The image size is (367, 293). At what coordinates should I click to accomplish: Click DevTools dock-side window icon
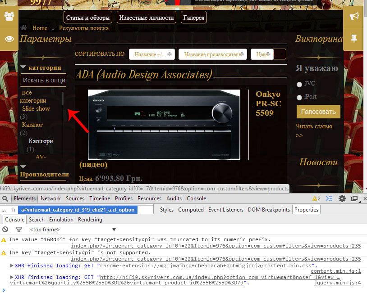(354, 198)
